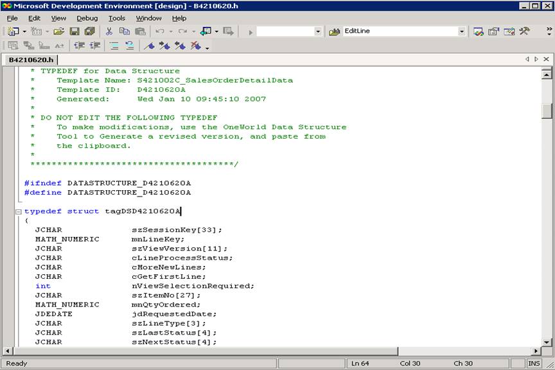Click the Undo arrow icon
The image size is (555, 370).
pos(160,31)
